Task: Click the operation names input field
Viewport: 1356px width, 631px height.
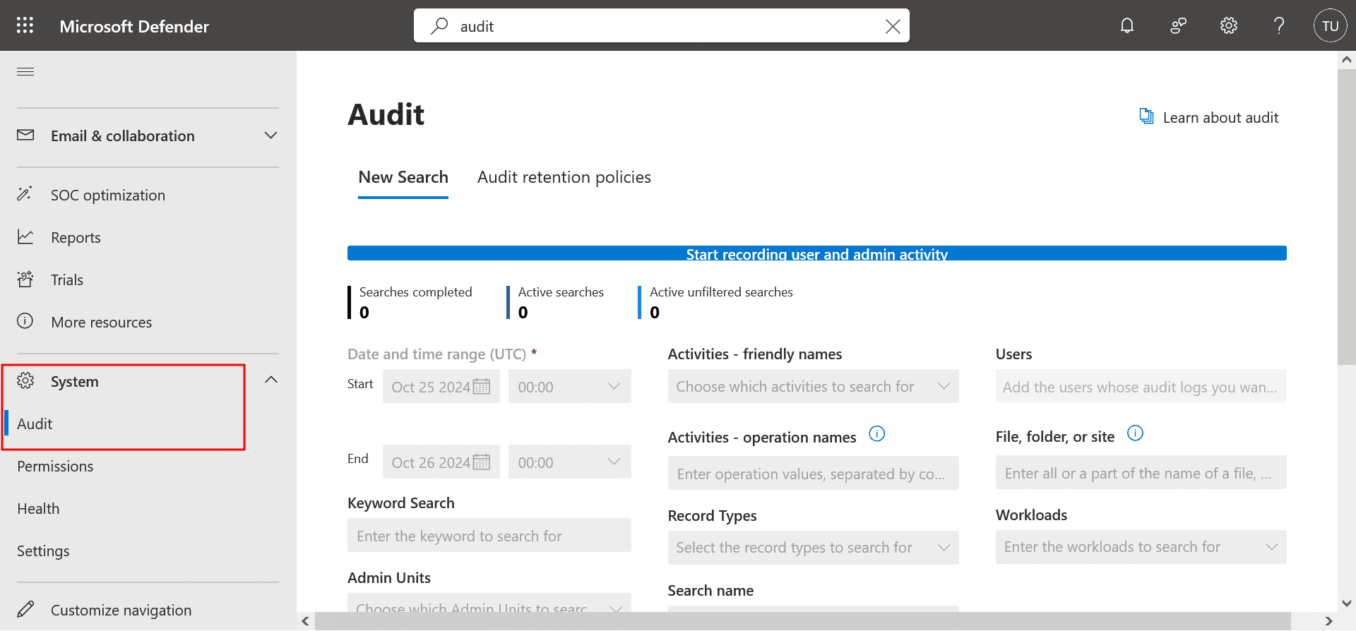Action: click(814, 473)
